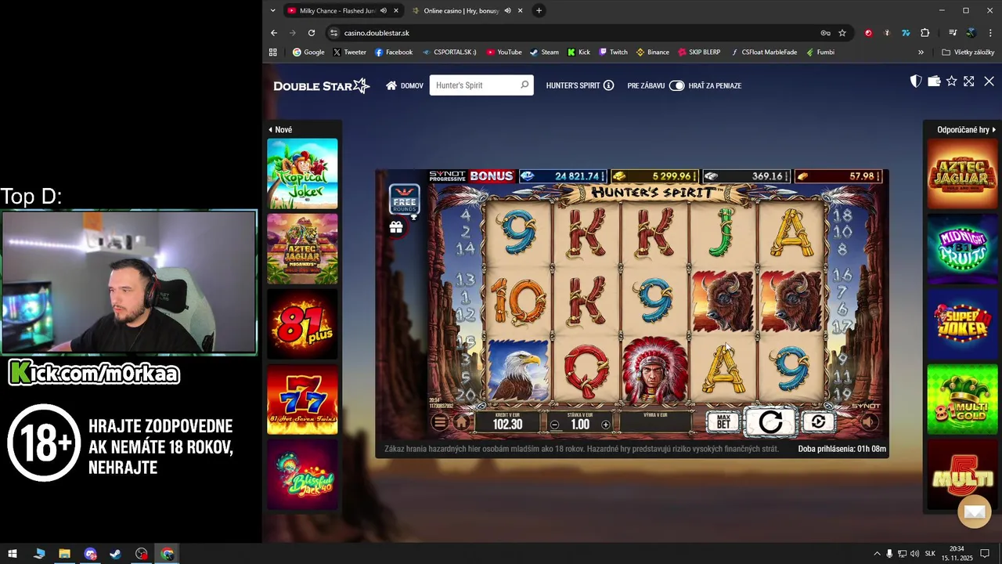
Task: Open the Hot Seven Twins 777 thumbnail
Action: 302,399
